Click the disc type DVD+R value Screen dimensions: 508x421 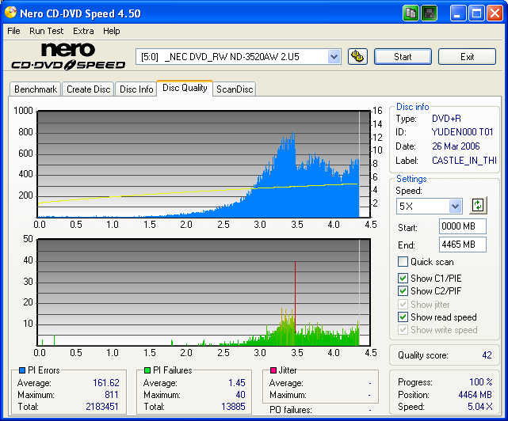click(446, 119)
